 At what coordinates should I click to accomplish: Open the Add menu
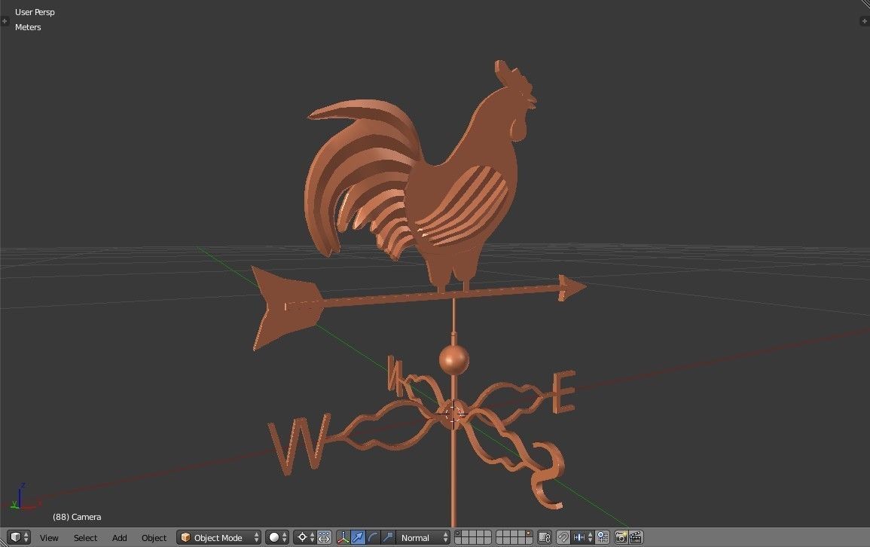119,537
